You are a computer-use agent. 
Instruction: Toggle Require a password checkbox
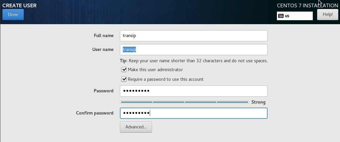[x=124, y=79]
